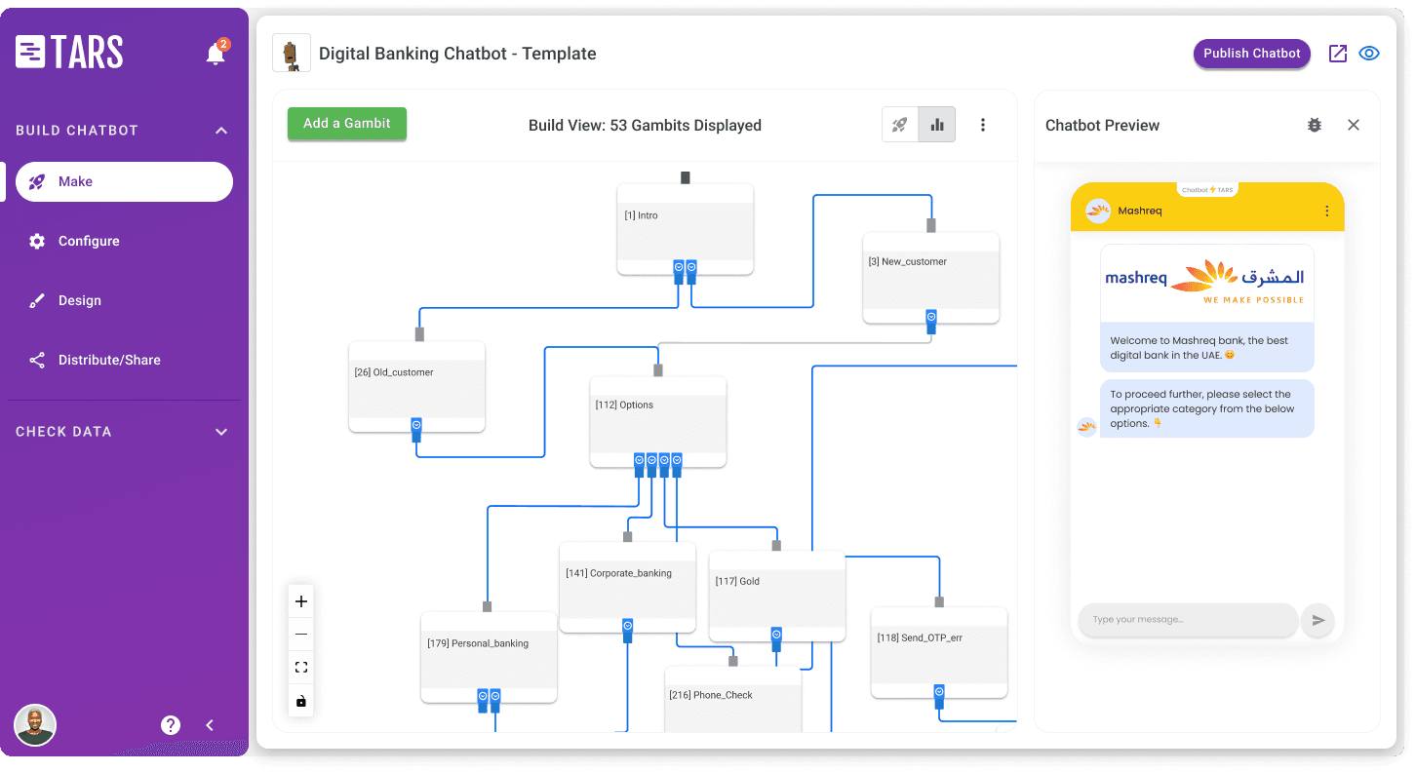Switch to the rocket build view
The image size is (1416, 772).
pyautogui.click(x=900, y=125)
